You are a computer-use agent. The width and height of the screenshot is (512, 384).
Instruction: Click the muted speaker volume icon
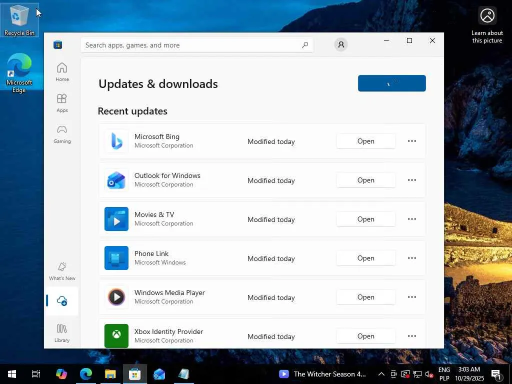429,374
